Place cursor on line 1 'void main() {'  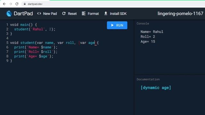tap(23, 25)
